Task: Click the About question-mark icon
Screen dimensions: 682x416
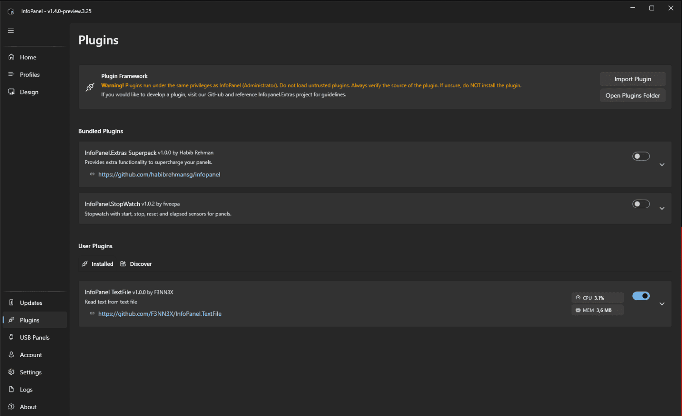Action: 11,406
